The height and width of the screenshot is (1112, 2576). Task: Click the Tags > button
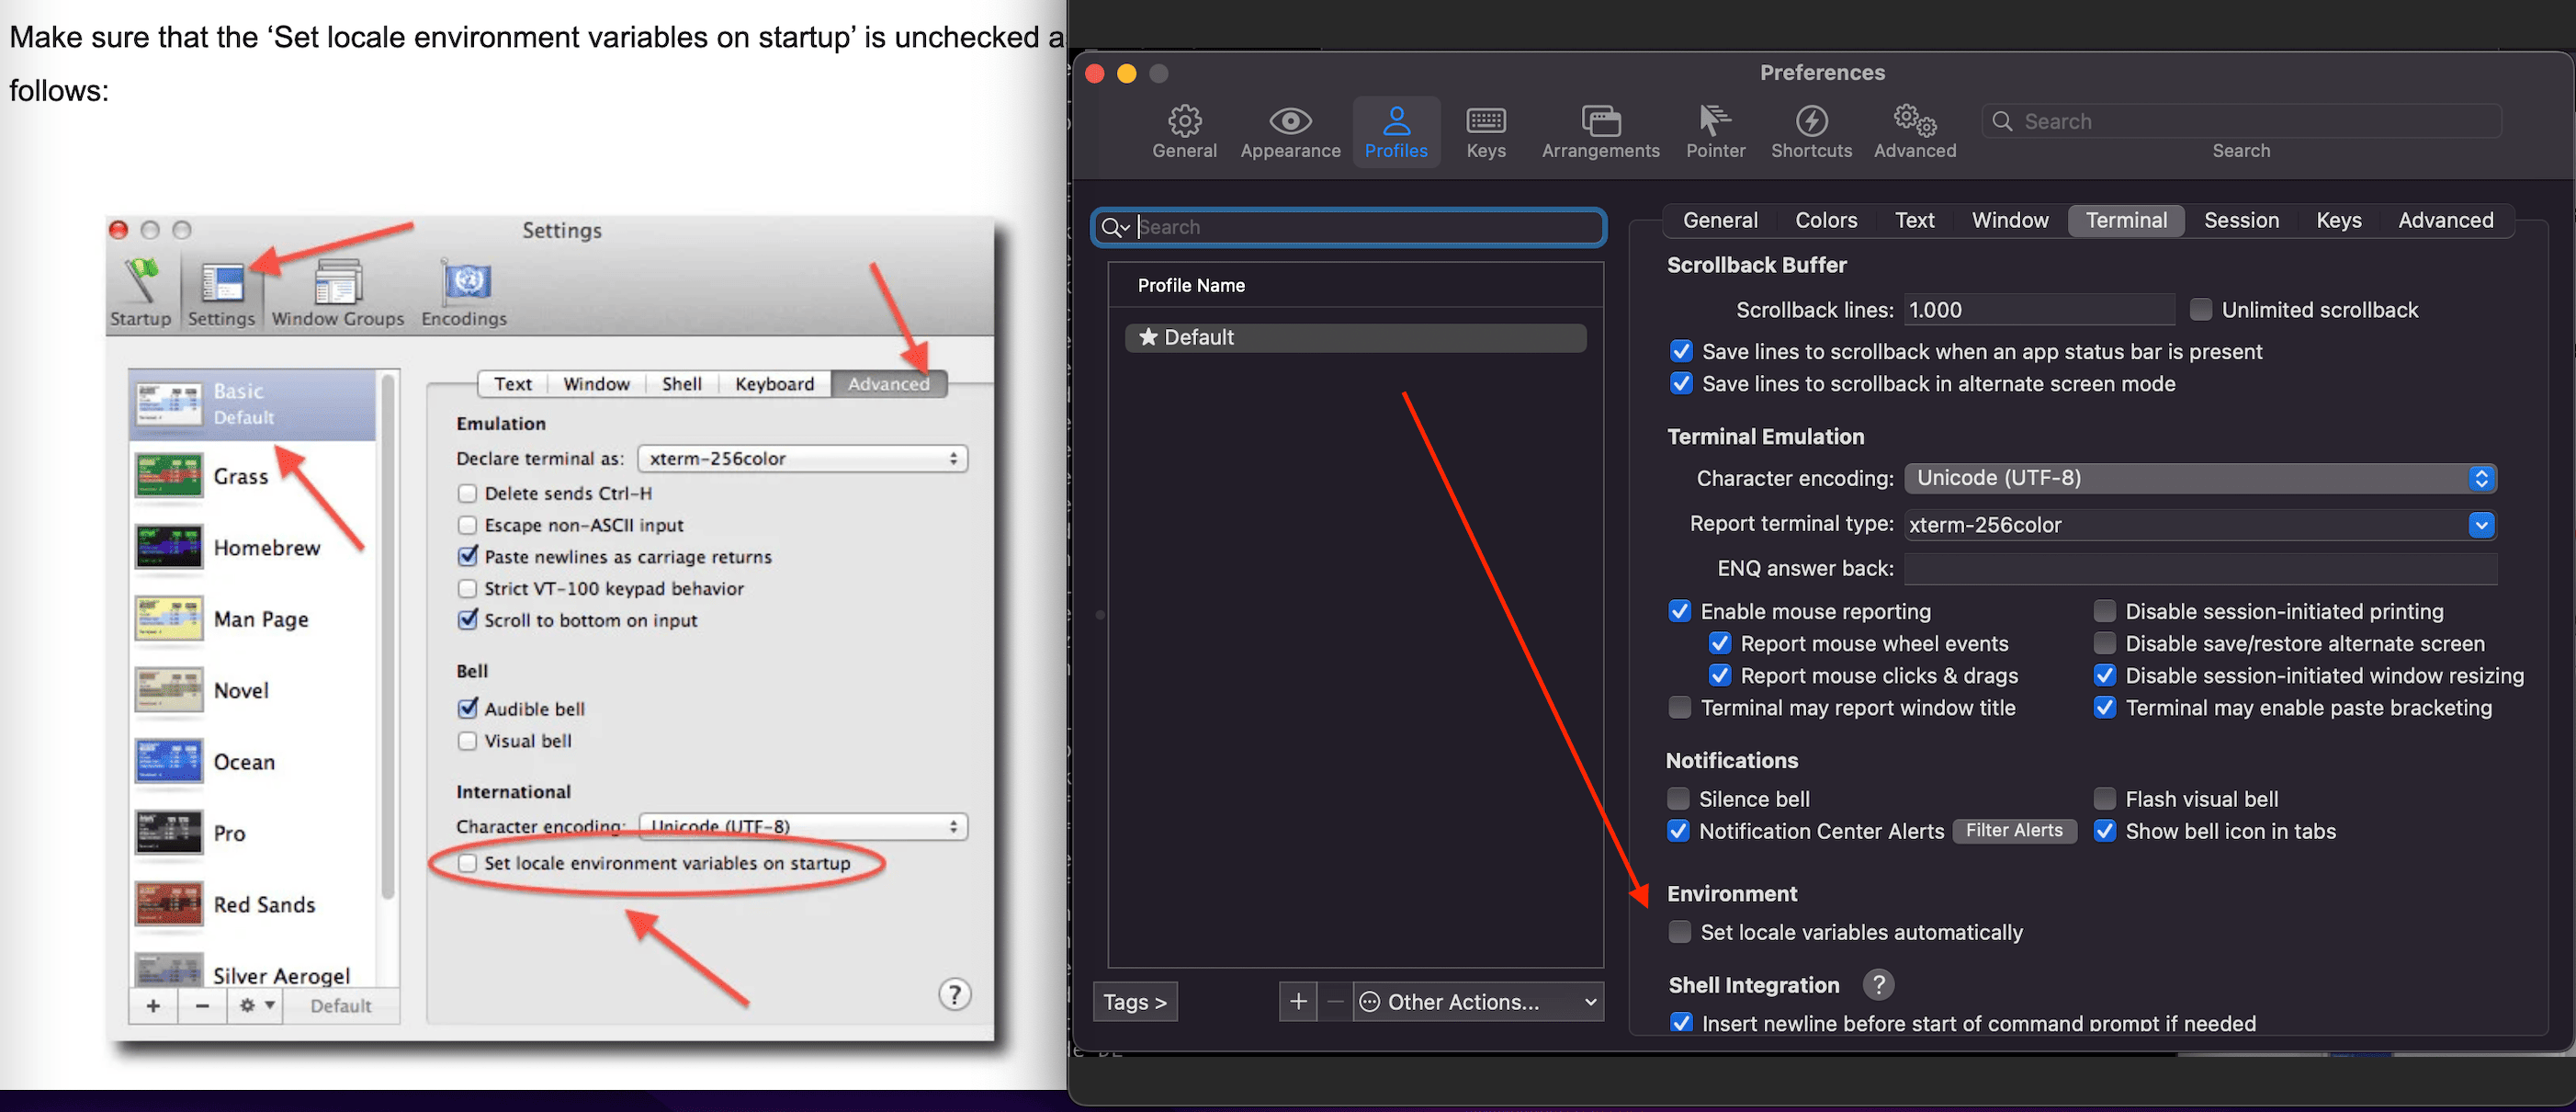1135,1001
